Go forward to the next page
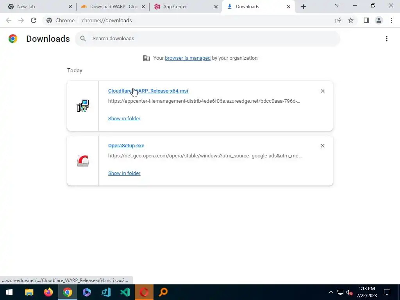This screenshot has height=300, width=400. [x=21, y=20]
